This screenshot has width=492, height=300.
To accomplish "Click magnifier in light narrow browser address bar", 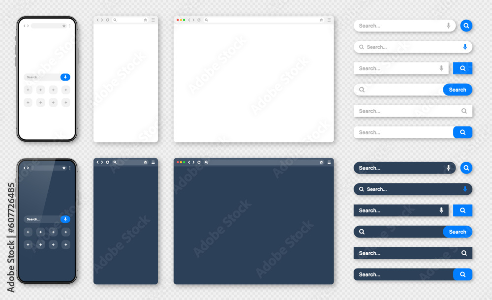I will pos(115,20).
